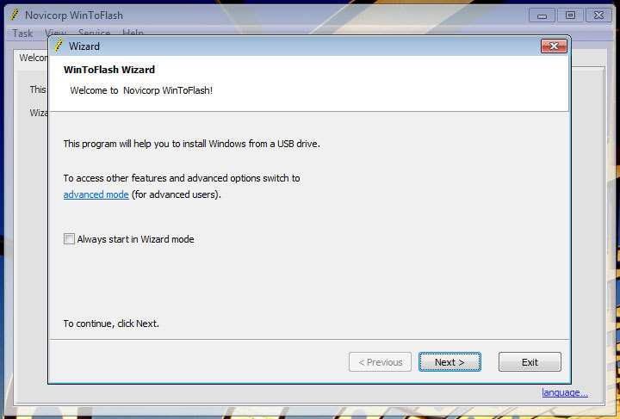Open the language link in main window
The width and height of the screenshot is (620, 419).
[565, 392]
